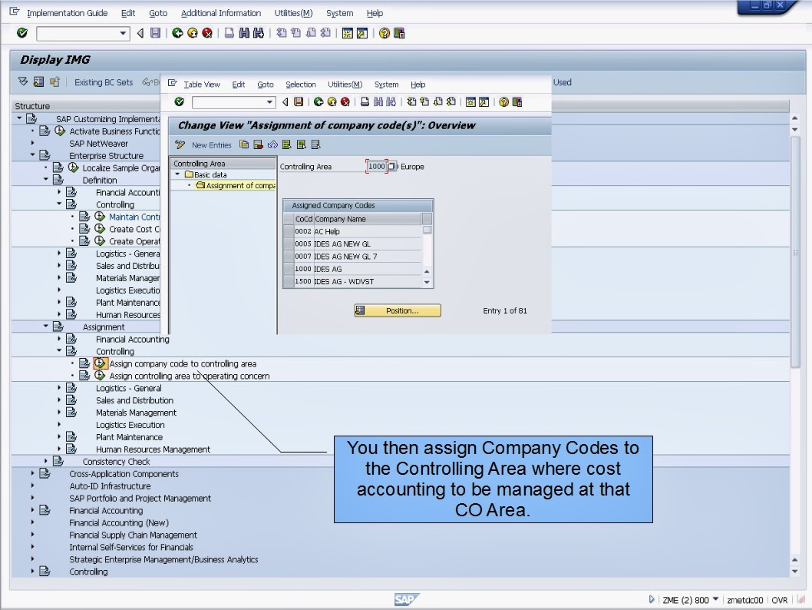Open the Implementation Guide menu

click(x=68, y=12)
